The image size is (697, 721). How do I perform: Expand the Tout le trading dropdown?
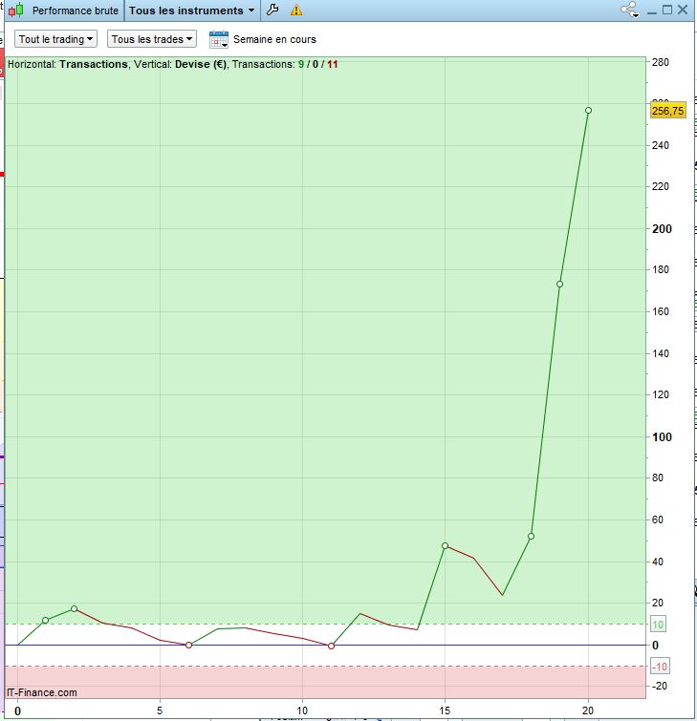tap(55, 39)
